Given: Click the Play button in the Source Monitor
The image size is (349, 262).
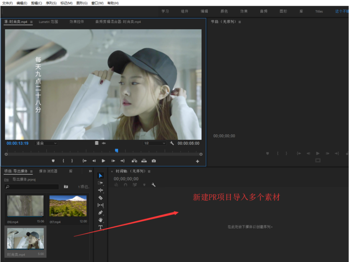Looking at the screenshot, I should [104, 161].
